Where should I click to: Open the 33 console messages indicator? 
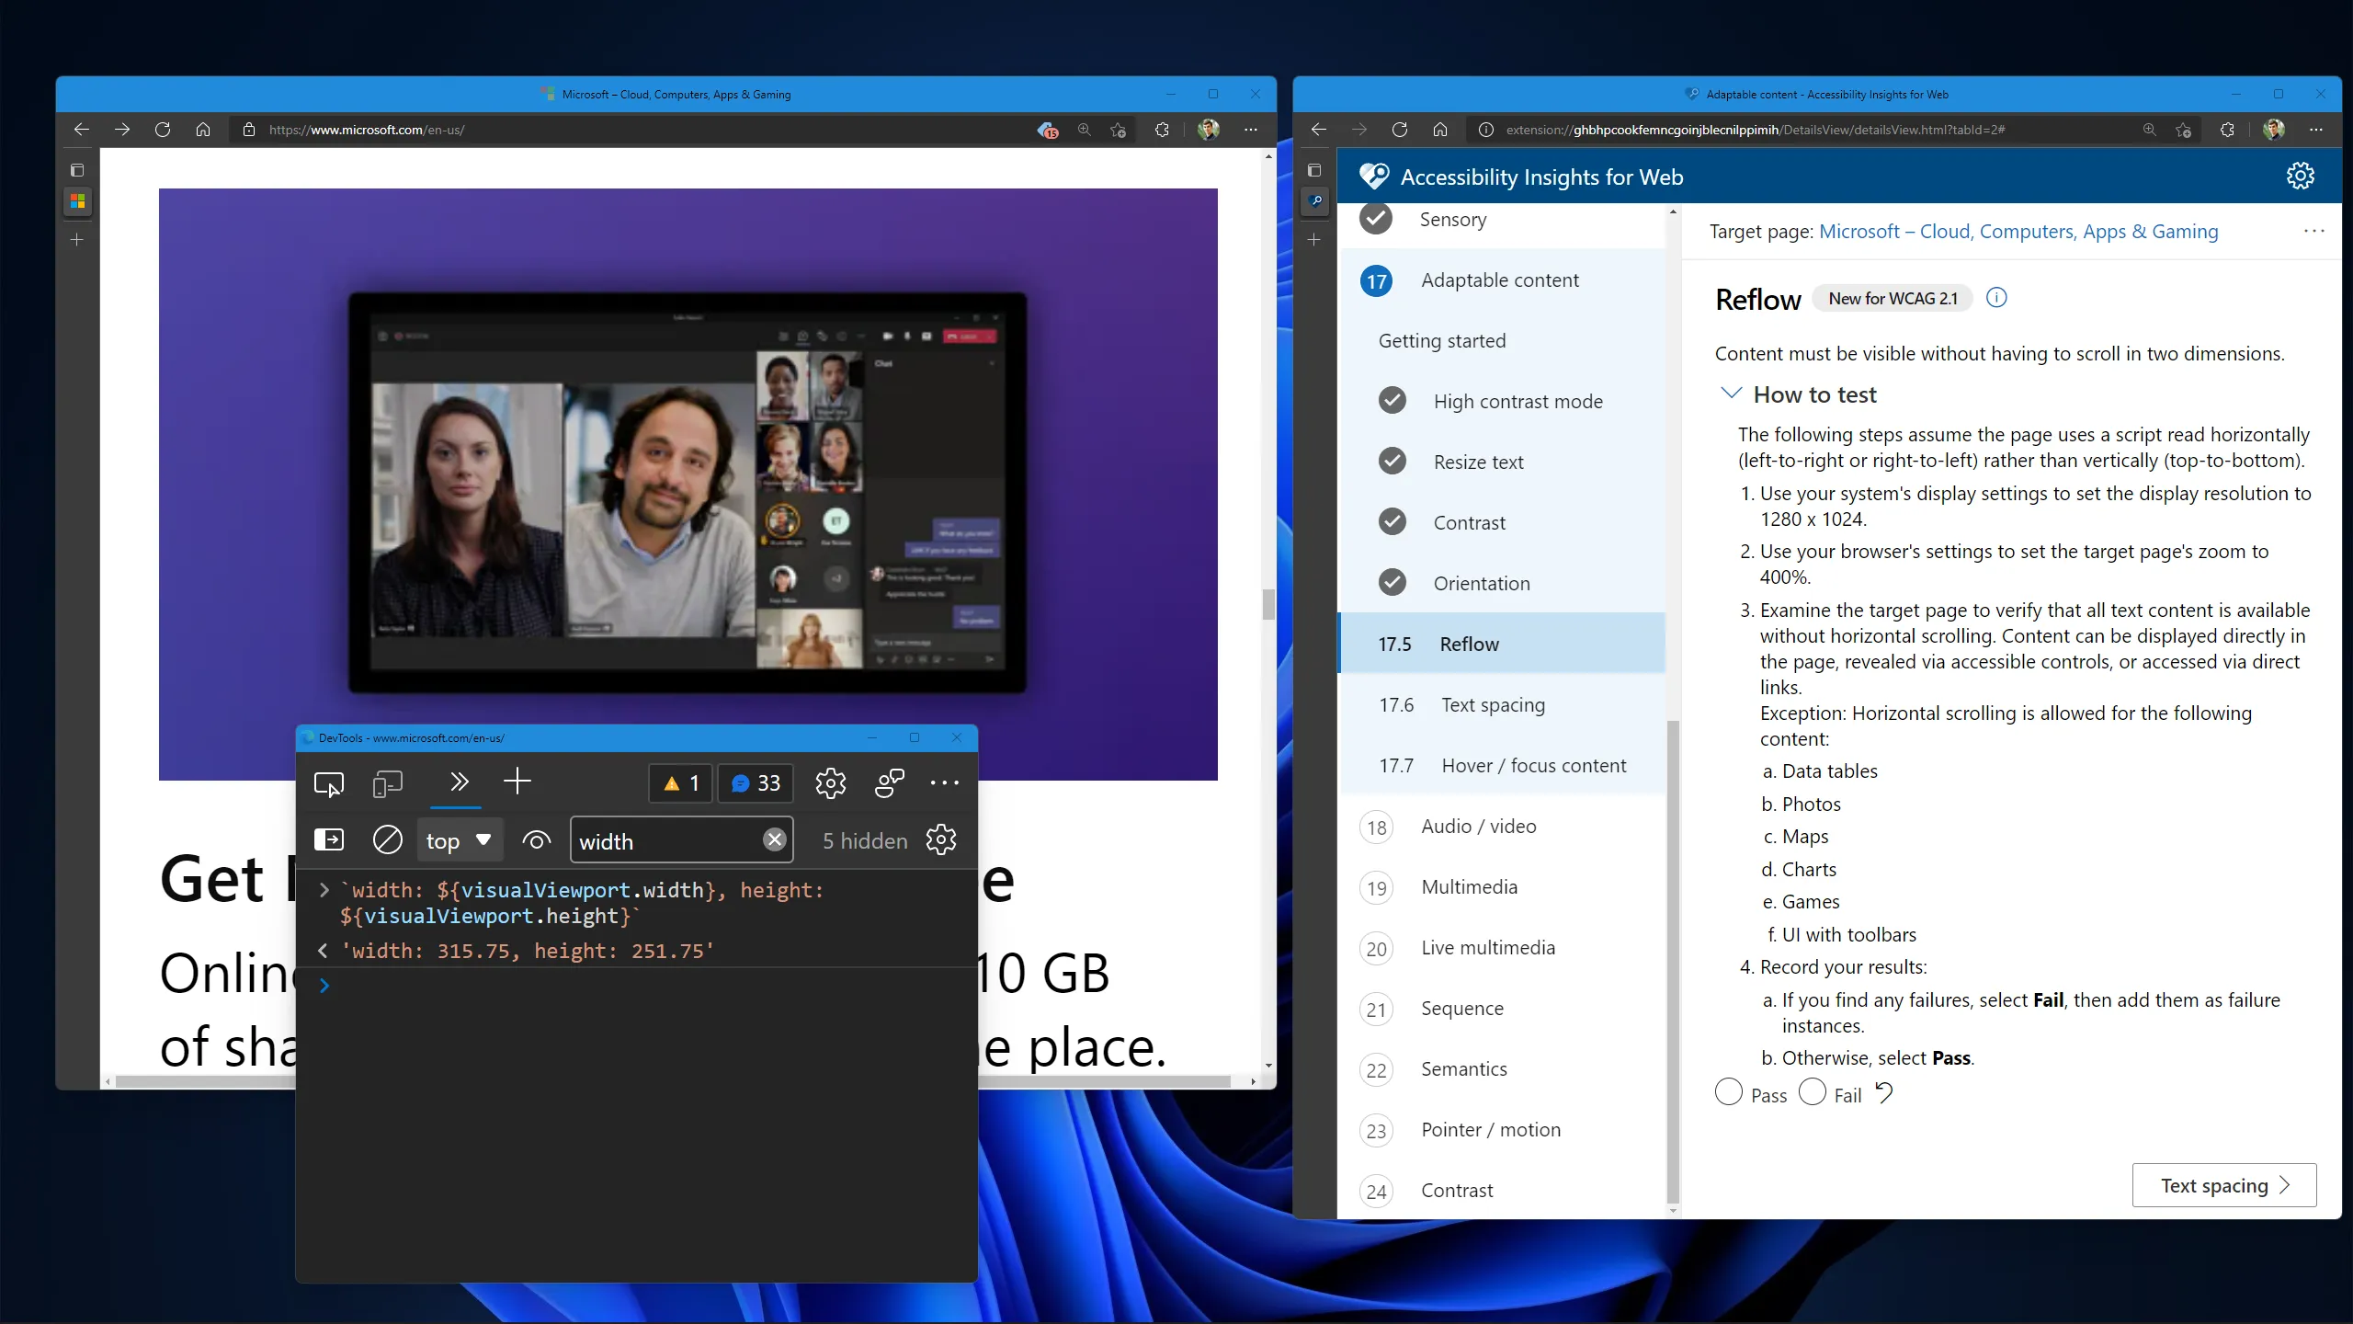click(754, 782)
